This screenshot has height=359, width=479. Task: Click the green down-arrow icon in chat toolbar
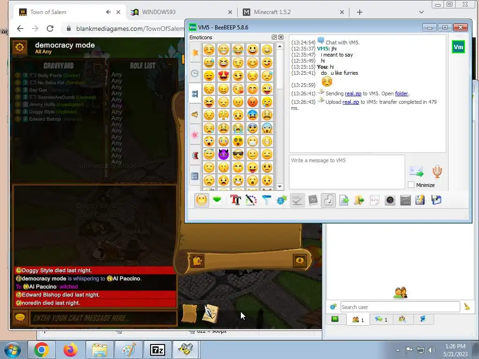pos(217,200)
